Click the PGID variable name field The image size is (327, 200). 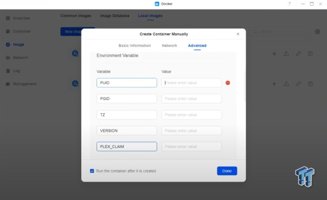[127, 98]
